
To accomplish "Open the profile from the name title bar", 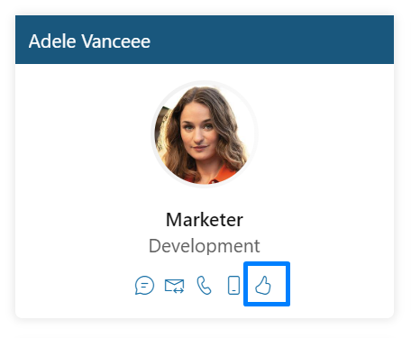I will pyautogui.click(x=89, y=41).
